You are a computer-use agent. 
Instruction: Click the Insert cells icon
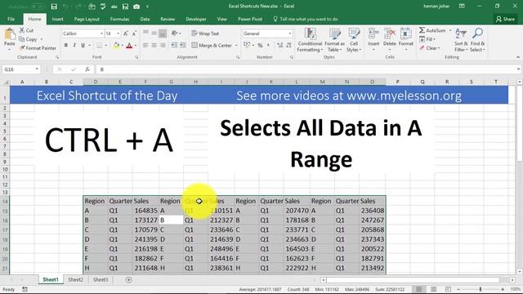[x=373, y=34]
